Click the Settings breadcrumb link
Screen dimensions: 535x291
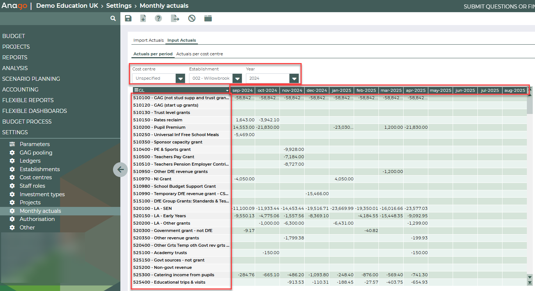tap(119, 6)
